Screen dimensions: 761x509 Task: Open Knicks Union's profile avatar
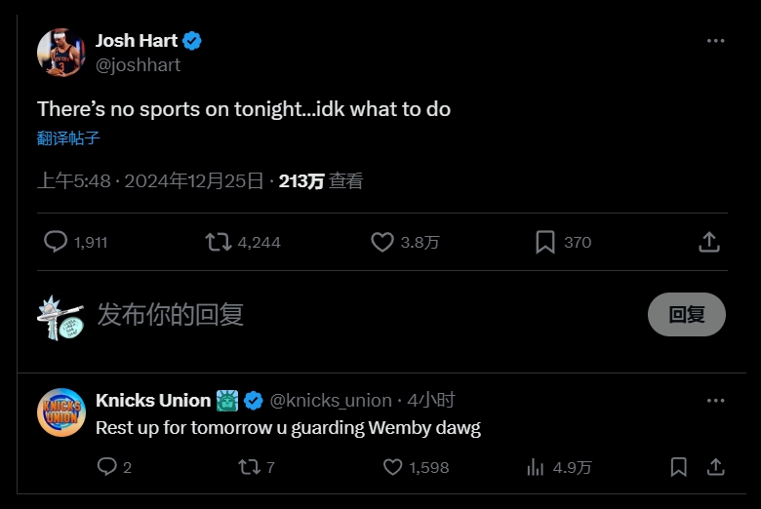[60, 412]
